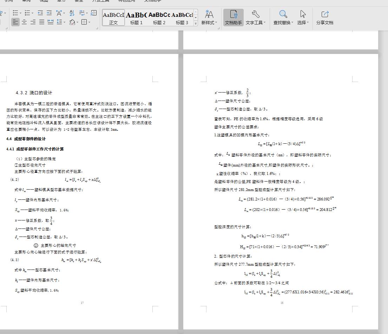
Task: Click page number 18 footer
Action: tap(282, 303)
